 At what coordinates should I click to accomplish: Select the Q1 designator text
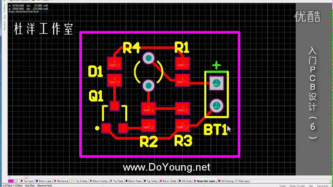(x=96, y=96)
